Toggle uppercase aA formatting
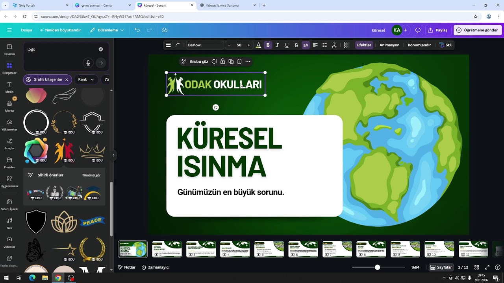The height and width of the screenshot is (283, 504). pos(306,45)
